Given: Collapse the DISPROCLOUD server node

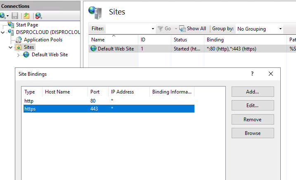Looking at the screenshot, I should (3, 32).
